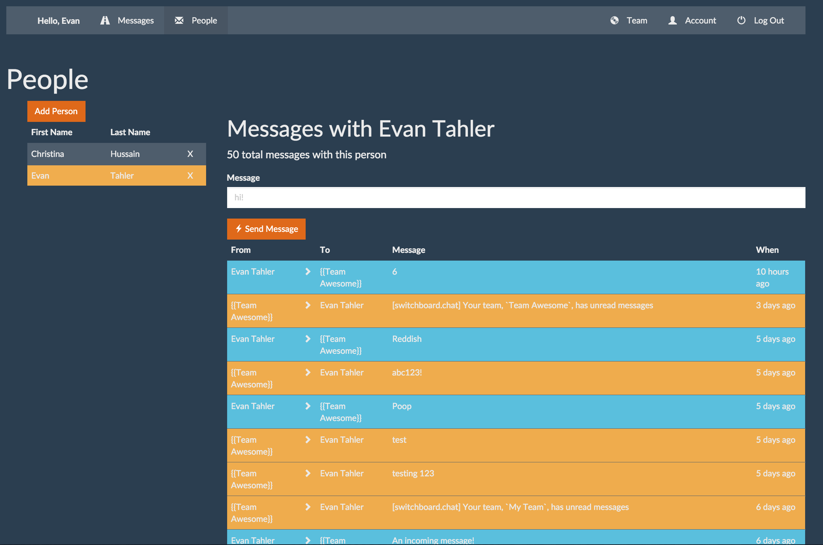Click the person icon beside Account
823x545 pixels.
pyautogui.click(x=672, y=20)
